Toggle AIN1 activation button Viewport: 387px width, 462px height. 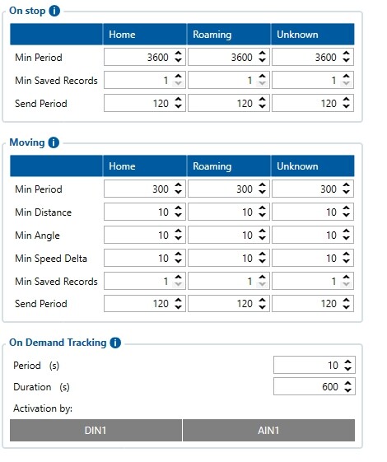coord(268,431)
